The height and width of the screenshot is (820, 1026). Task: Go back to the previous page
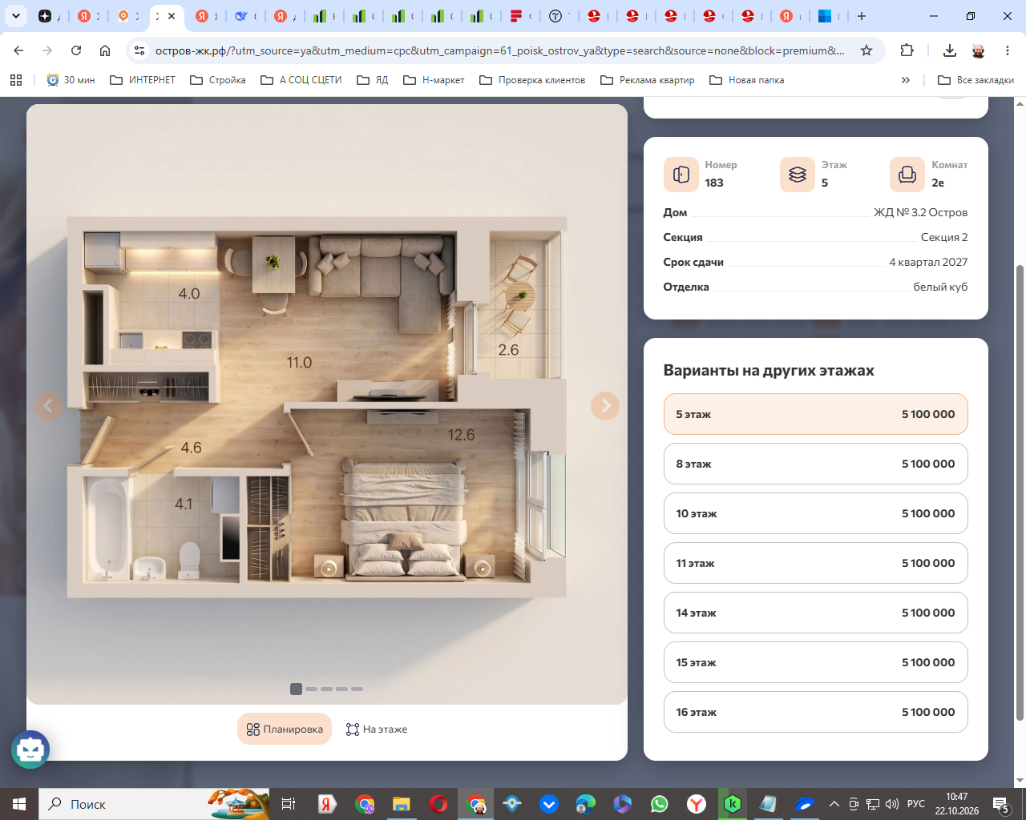click(x=18, y=50)
